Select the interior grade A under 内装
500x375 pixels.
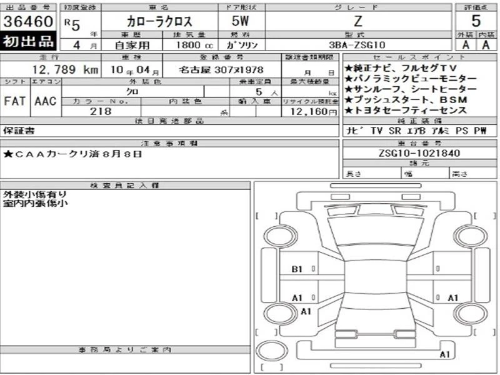tap(486, 45)
